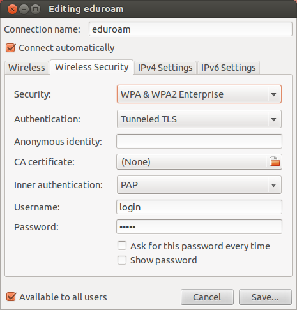The height and width of the screenshot is (310, 297).
Task: Open the Security dropdown
Action: point(199,94)
